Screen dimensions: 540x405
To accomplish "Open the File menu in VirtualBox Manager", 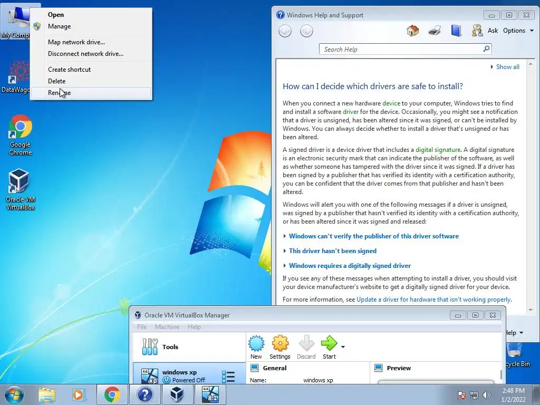I will [x=142, y=327].
